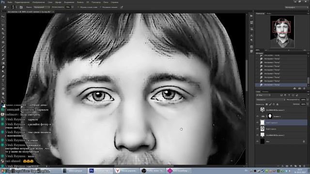Viewport: 310px width, 174px height.
Task: Open the layer blend mode dropdown
Action: (271, 100)
